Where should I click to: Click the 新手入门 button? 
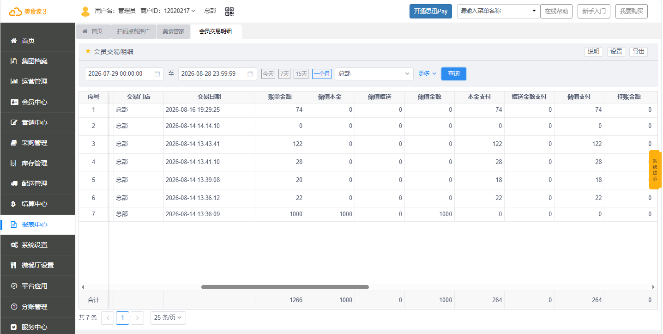(594, 12)
